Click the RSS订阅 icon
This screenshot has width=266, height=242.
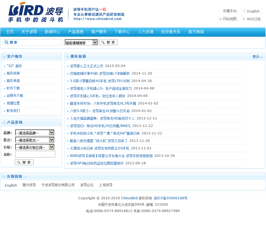pos(244,19)
